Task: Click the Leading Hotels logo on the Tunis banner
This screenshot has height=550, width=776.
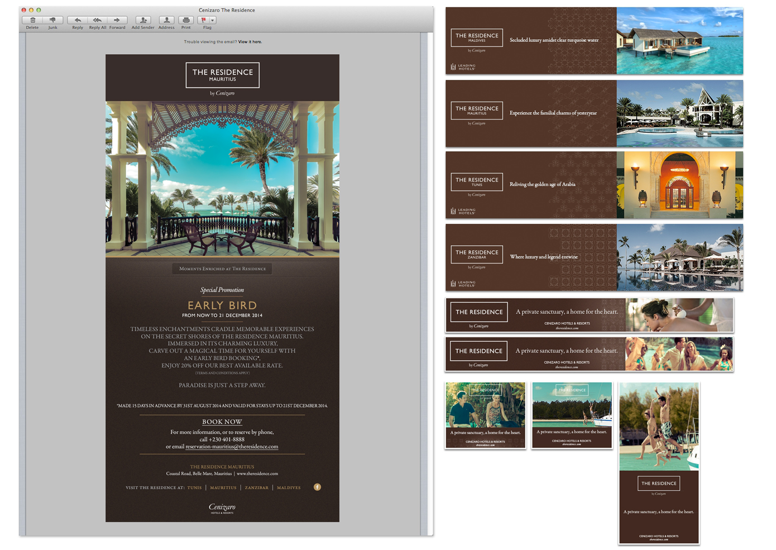Action: pos(463,211)
